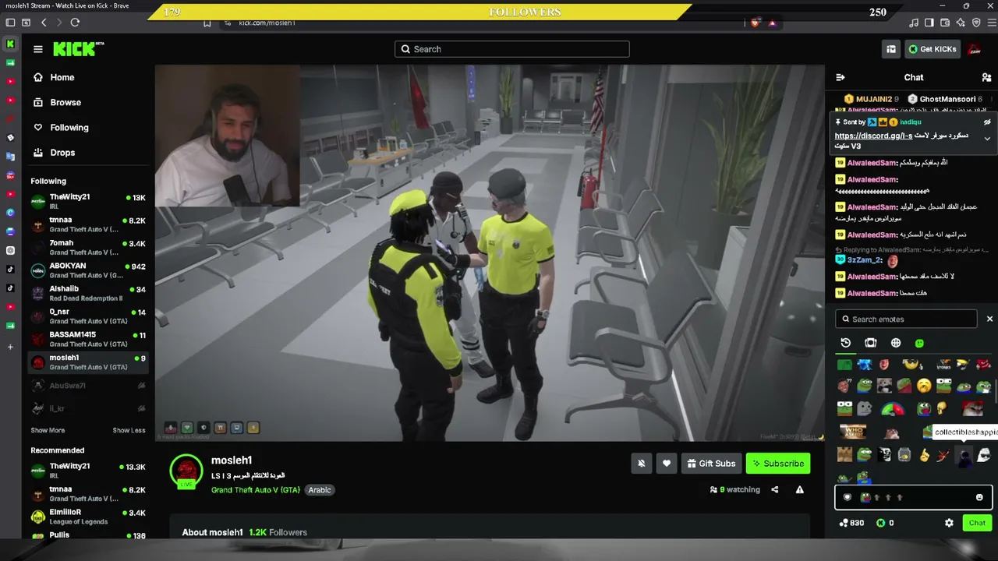Click Get KICKs button
998x561 pixels.
[x=932, y=49]
